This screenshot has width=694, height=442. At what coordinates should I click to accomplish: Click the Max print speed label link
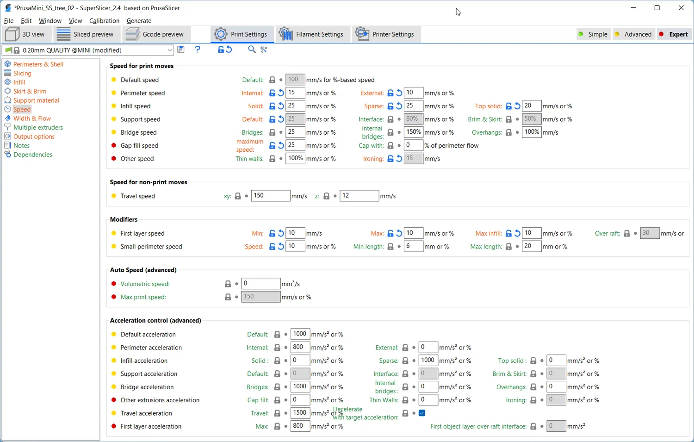click(143, 297)
